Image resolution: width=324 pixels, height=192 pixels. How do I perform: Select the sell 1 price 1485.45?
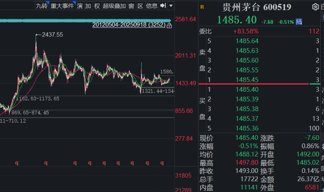tap(247, 80)
